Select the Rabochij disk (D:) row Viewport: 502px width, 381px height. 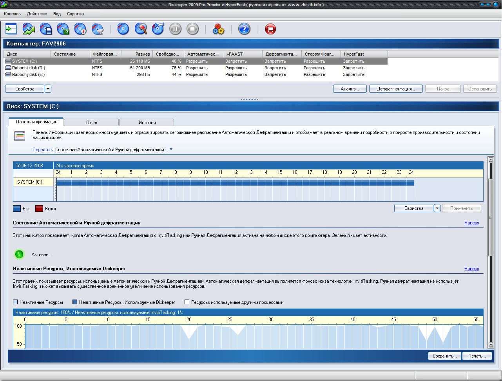(x=196, y=68)
